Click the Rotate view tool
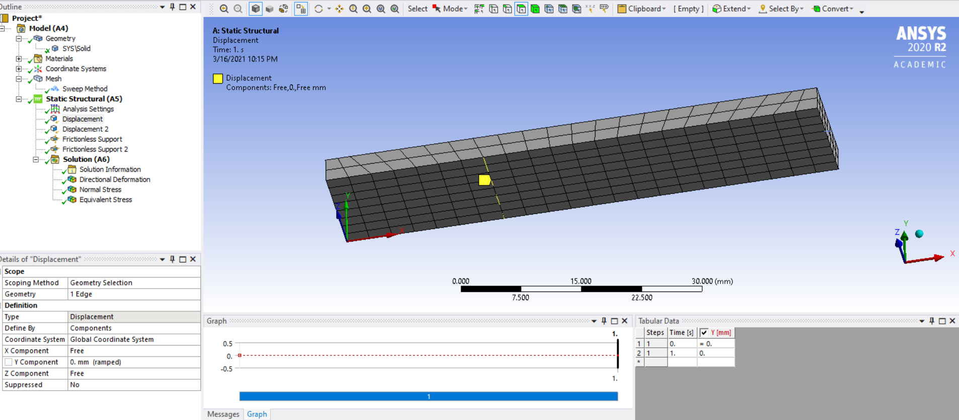This screenshot has height=420, width=959. coord(319,9)
